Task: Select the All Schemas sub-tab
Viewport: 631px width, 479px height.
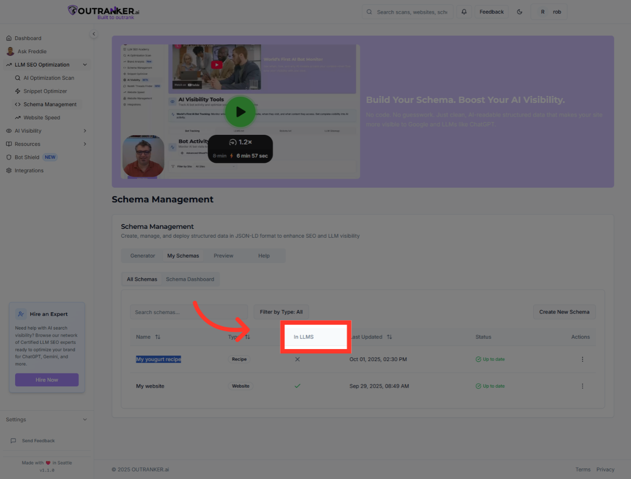Action: 142,279
